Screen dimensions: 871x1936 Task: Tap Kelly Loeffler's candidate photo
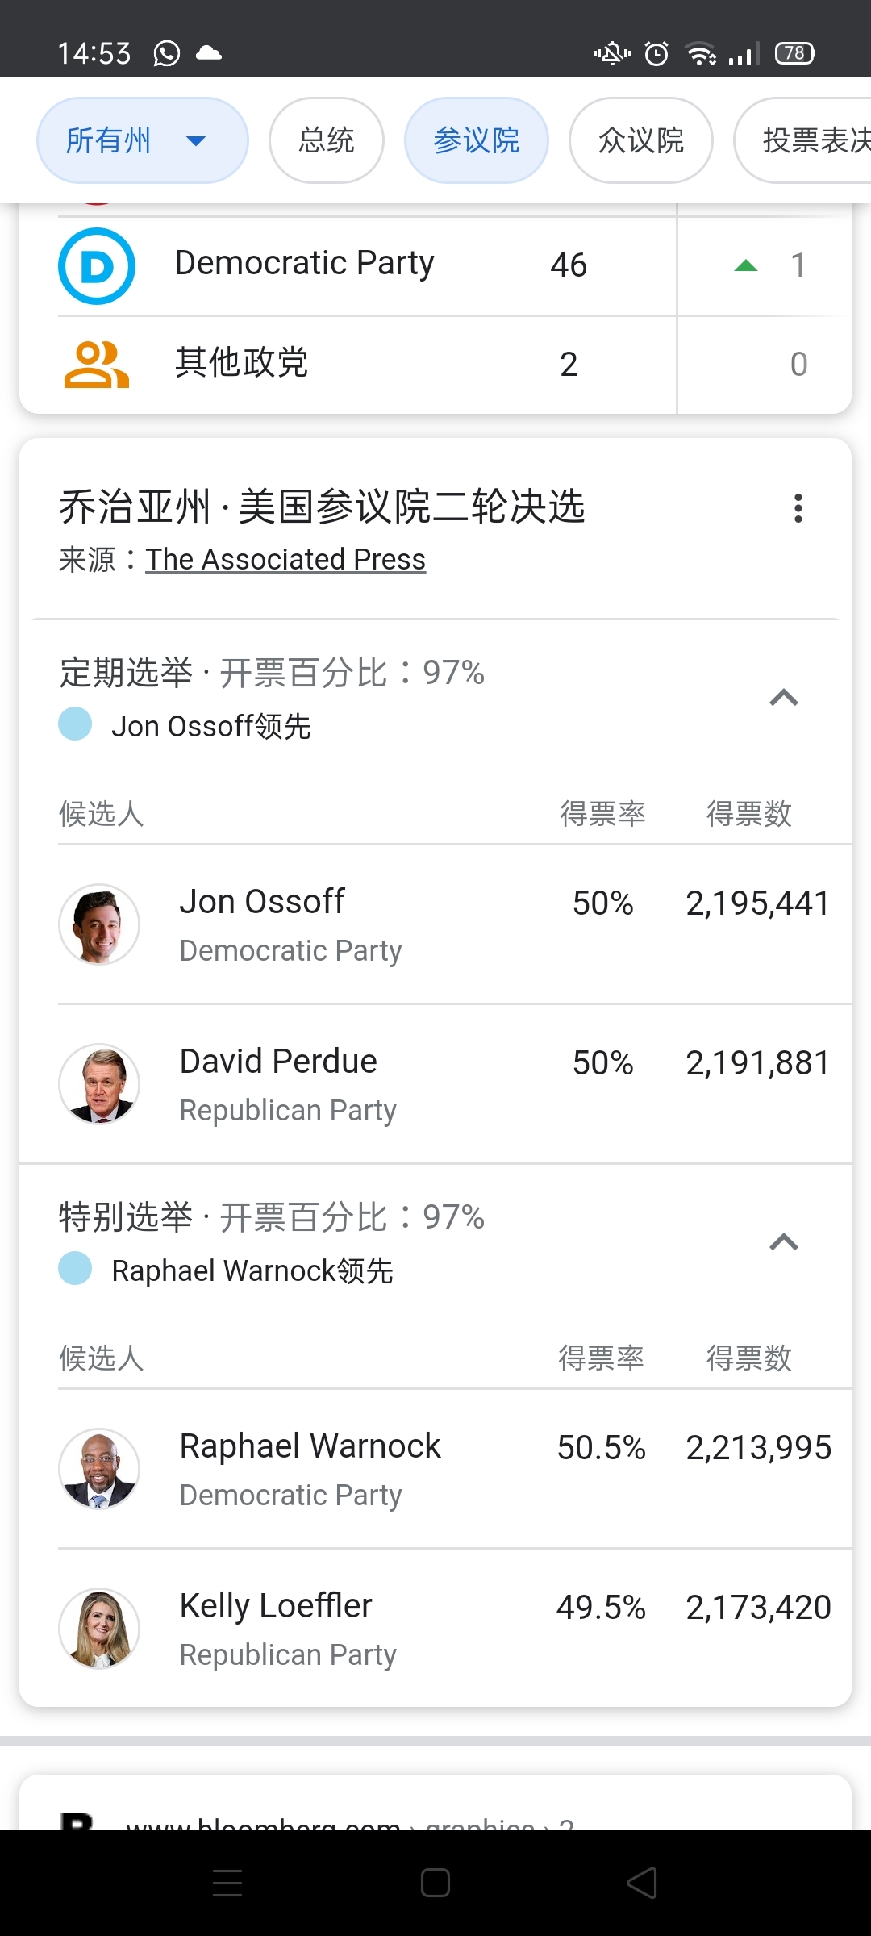pos(99,1629)
